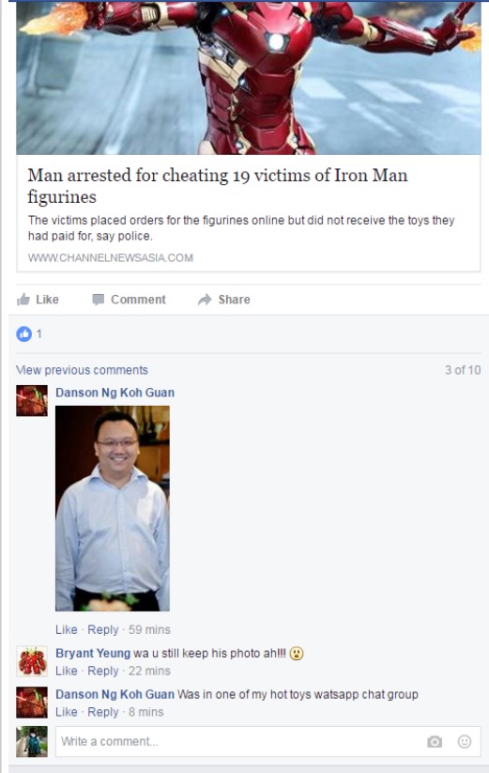Viewport: 489px width, 773px height.
Task: Open the 22 mins comment timestamp
Action: pyautogui.click(x=149, y=671)
